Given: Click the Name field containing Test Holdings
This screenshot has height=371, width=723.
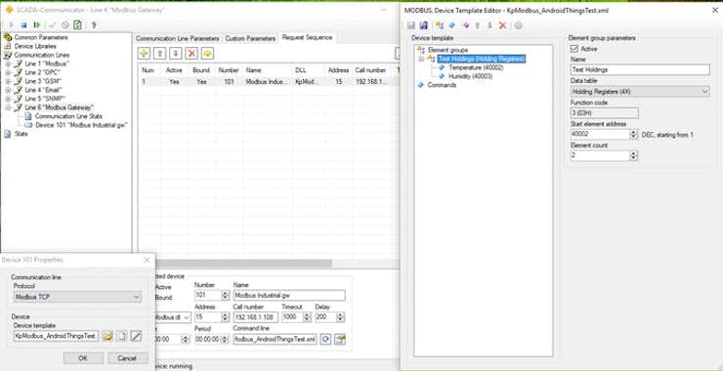Looking at the screenshot, I should 640,69.
